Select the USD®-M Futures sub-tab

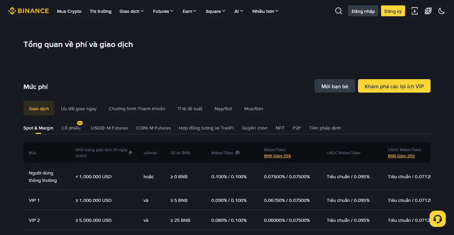109,128
